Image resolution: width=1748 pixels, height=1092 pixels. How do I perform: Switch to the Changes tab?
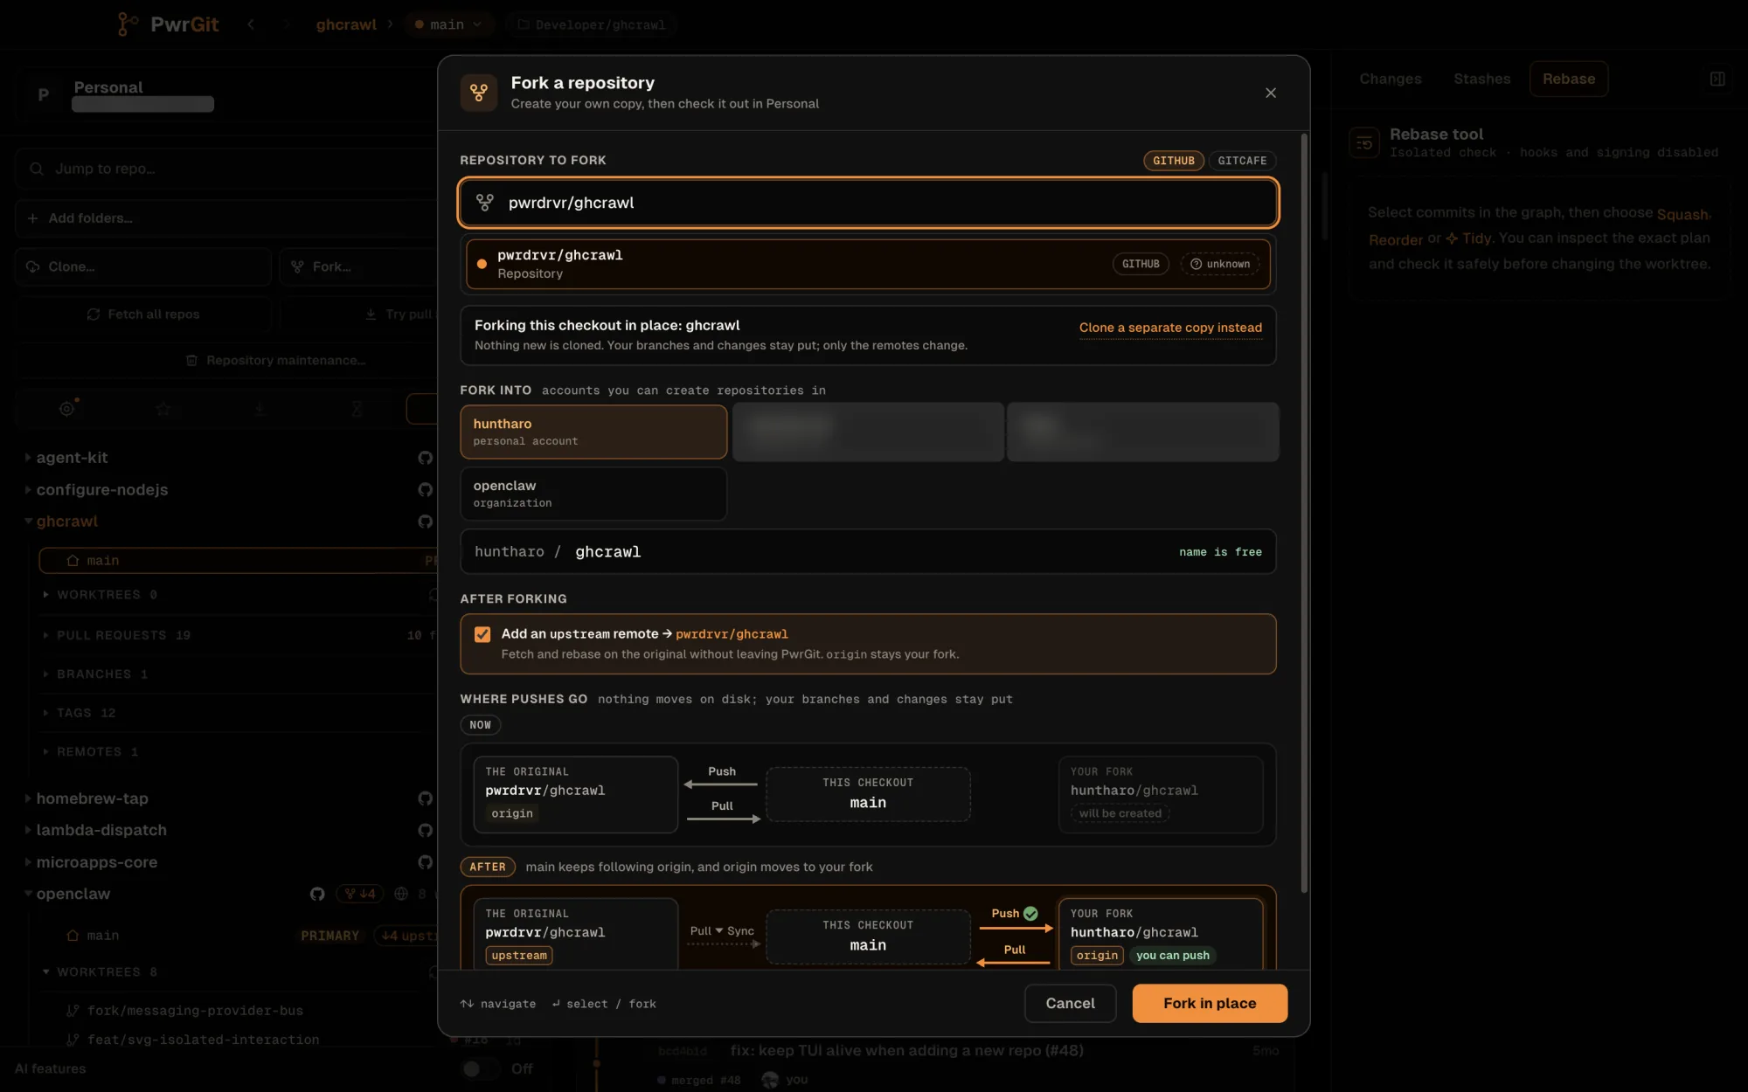point(1391,79)
